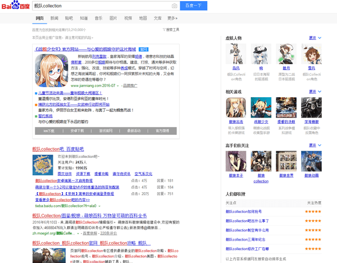Image resolution: width=337 pixels, height=263 pixels.
Task: Expand the 更多» menu
Action: (x=172, y=18)
